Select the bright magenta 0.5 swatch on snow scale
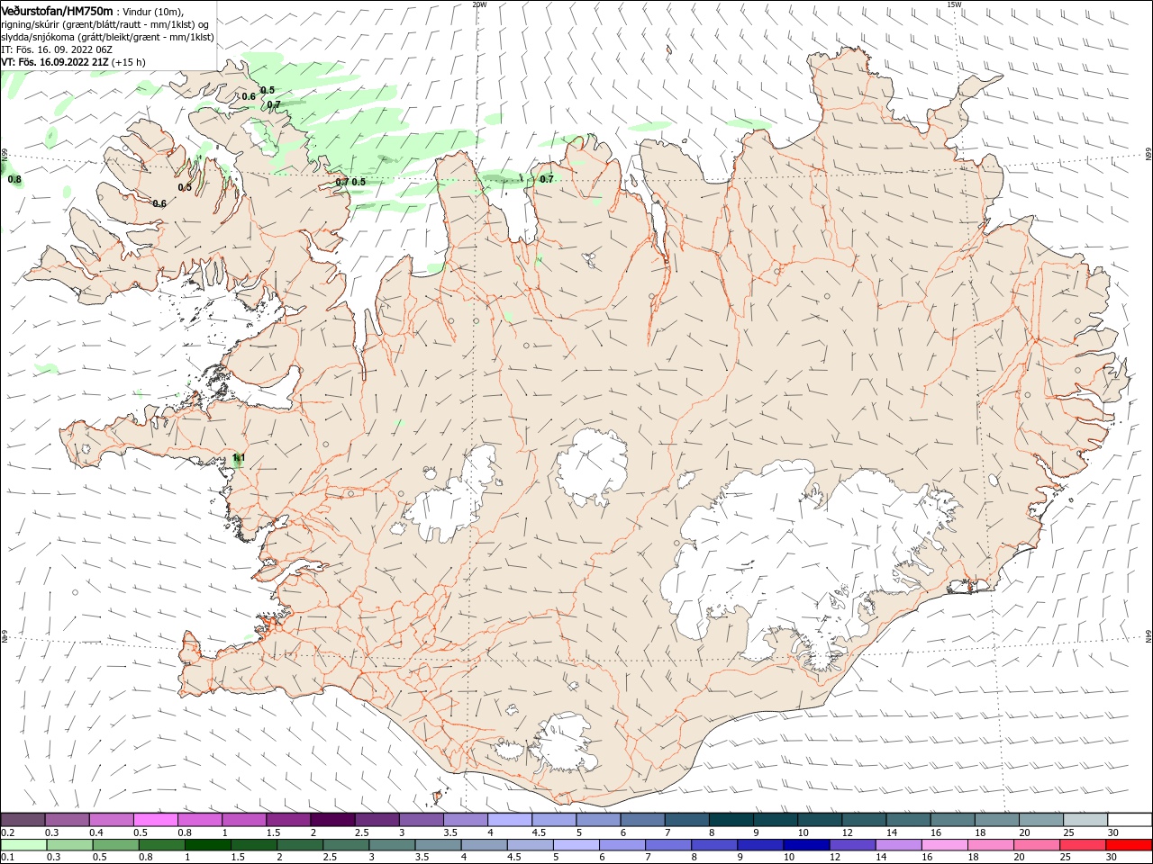 click(156, 820)
